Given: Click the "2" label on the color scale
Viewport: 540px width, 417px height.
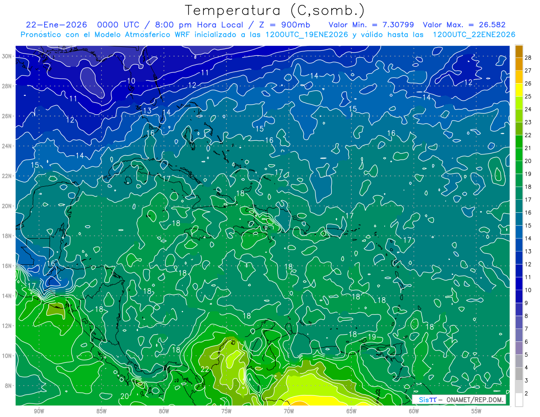Looking at the screenshot, I should (526, 393).
